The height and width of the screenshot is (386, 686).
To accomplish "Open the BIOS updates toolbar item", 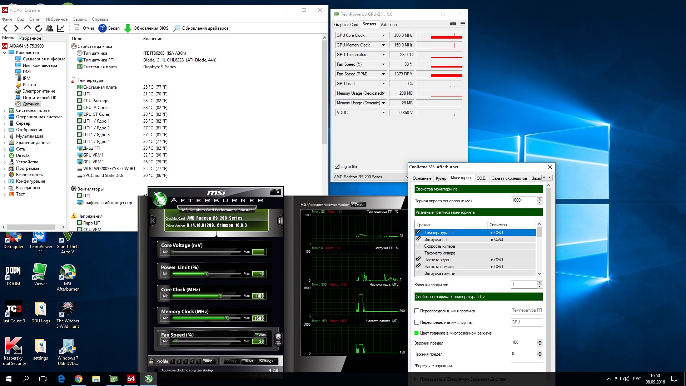I will pos(146,28).
